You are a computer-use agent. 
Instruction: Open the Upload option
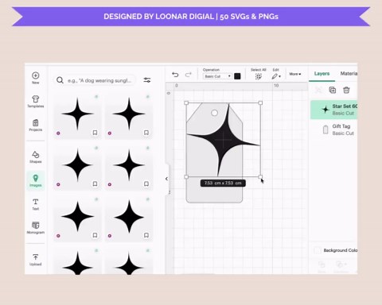[x=36, y=260]
